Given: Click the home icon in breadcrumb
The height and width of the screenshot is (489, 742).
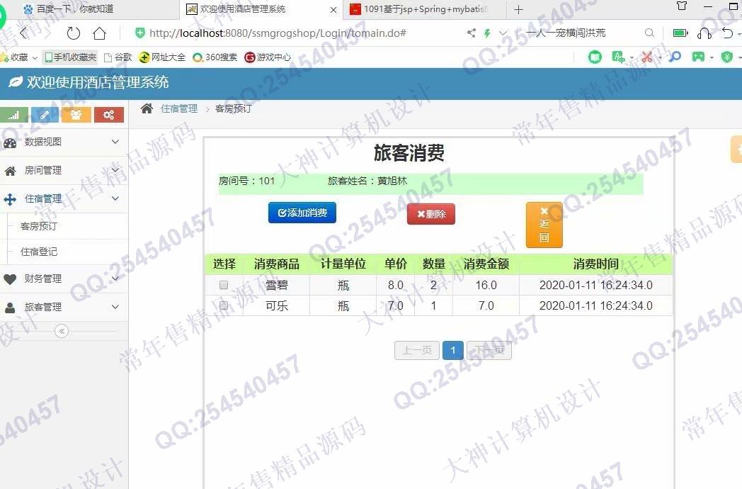Looking at the screenshot, I should tap(147, 108).
